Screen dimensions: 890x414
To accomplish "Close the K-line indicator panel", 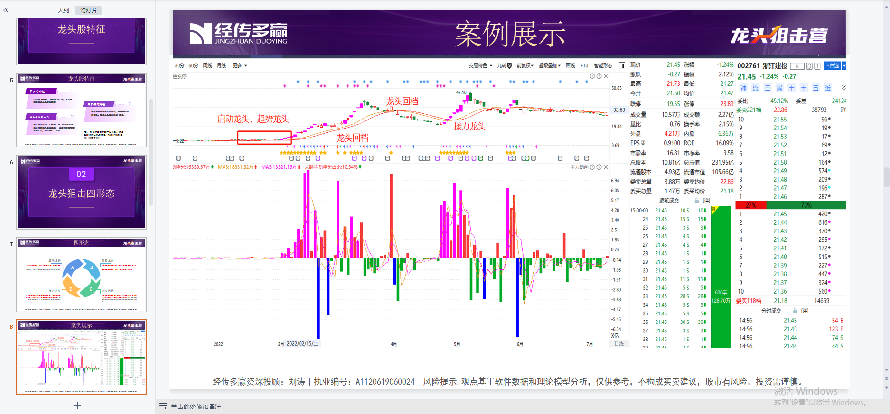I will 606,76.
